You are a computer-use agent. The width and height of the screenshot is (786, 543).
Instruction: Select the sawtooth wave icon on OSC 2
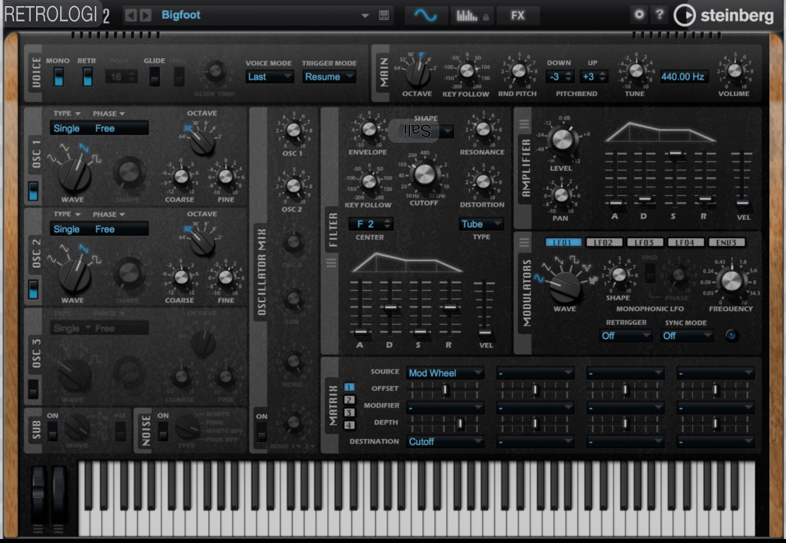pyautogui.click(x=84, y=248)
